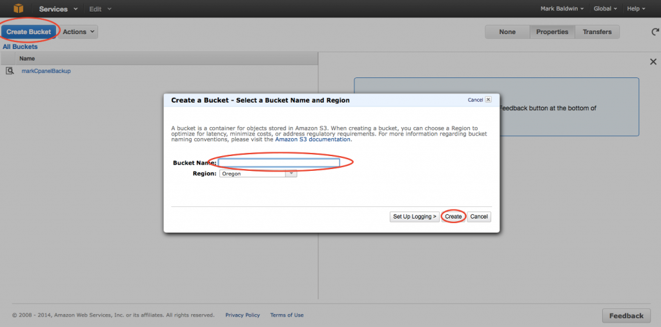The width and height of the screenshot is (661, 327).
Task: Open the Help menu
Action: 636,8
